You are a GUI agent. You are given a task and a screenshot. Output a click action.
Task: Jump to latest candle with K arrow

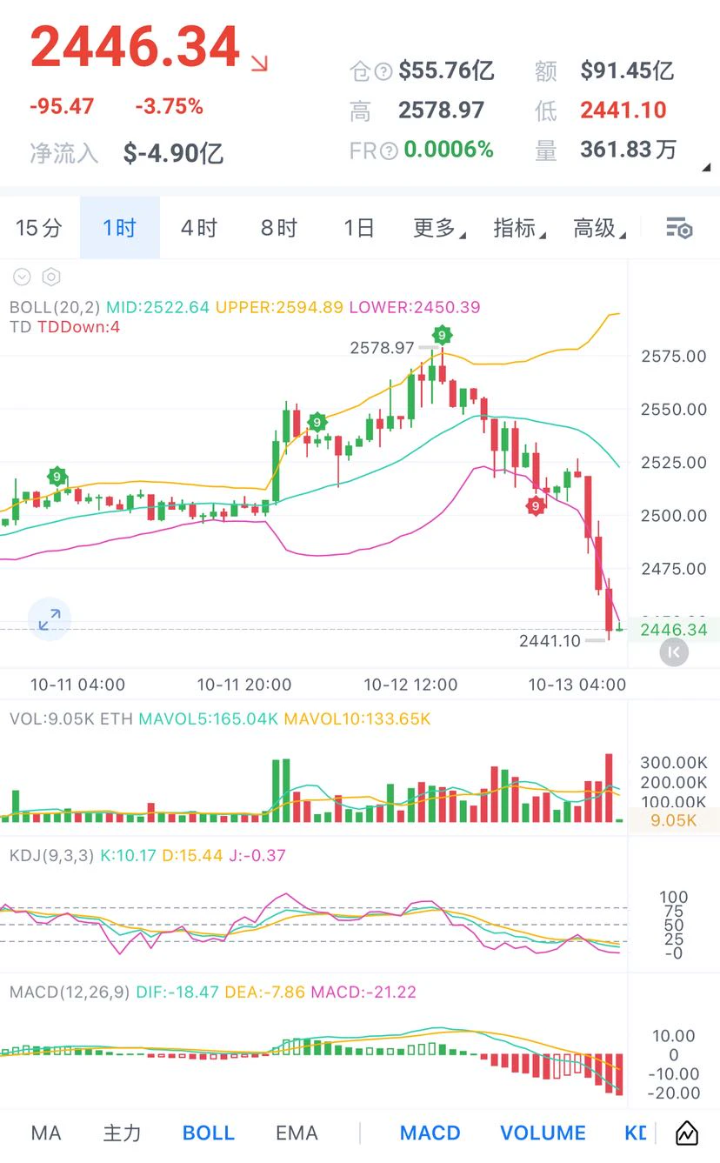click(x=674, y=652)
